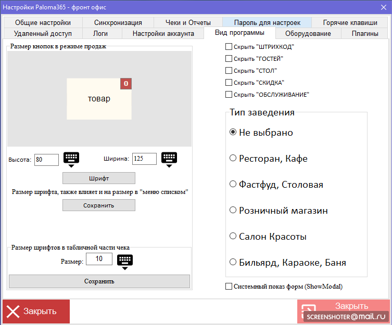This screenshot has width=392, height=325.
Task: Click the Шрифт button
Action: (99, 178)
